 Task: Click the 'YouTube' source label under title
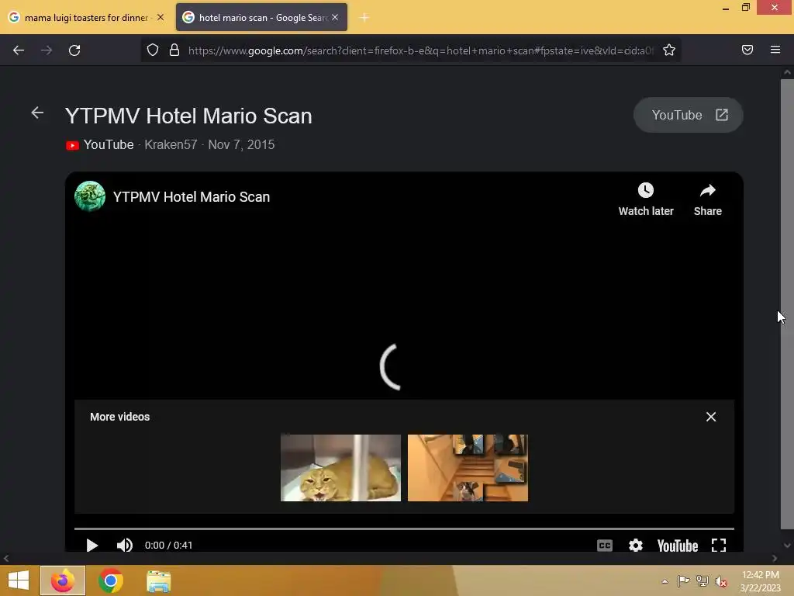coord(109,144)
